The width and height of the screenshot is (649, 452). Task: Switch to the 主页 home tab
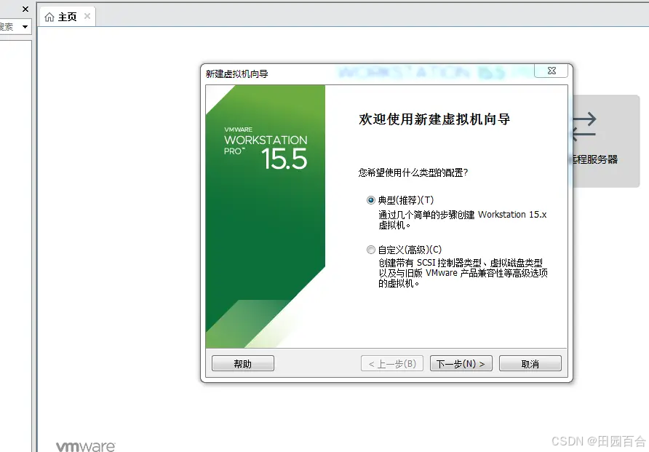pos(67,17)
